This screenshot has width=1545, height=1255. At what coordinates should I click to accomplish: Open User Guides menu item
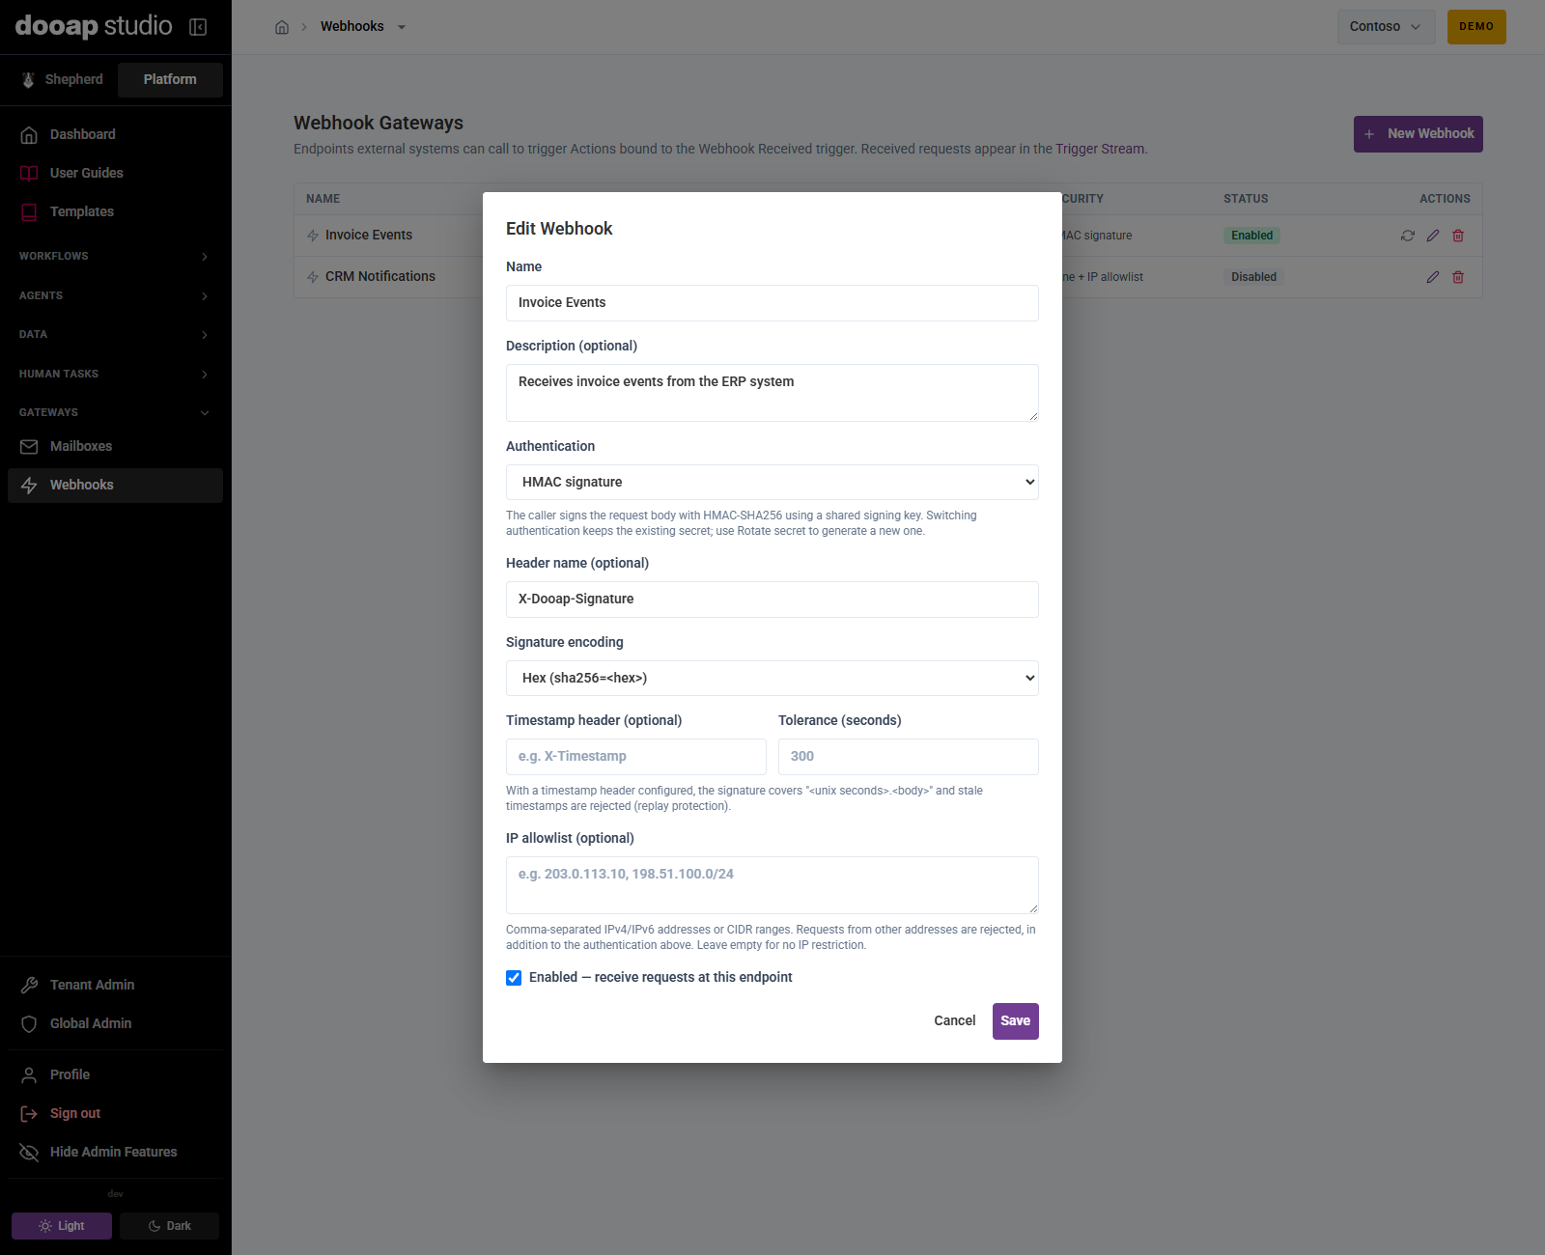(x=115, y=174)
